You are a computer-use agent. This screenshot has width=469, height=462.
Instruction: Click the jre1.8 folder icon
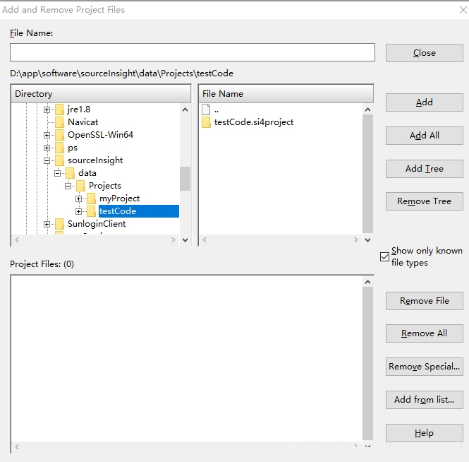(x=59, y=109)
